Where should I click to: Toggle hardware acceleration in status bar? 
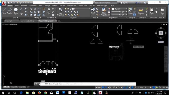click(154, 87)
